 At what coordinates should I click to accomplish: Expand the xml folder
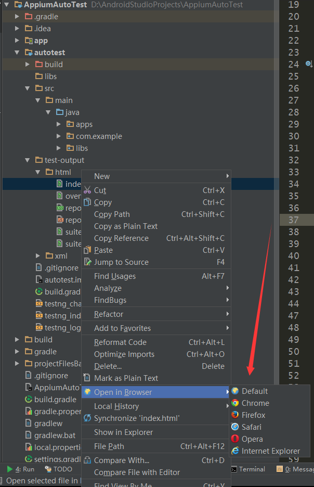pyautogui.click(x=38, y=256)
